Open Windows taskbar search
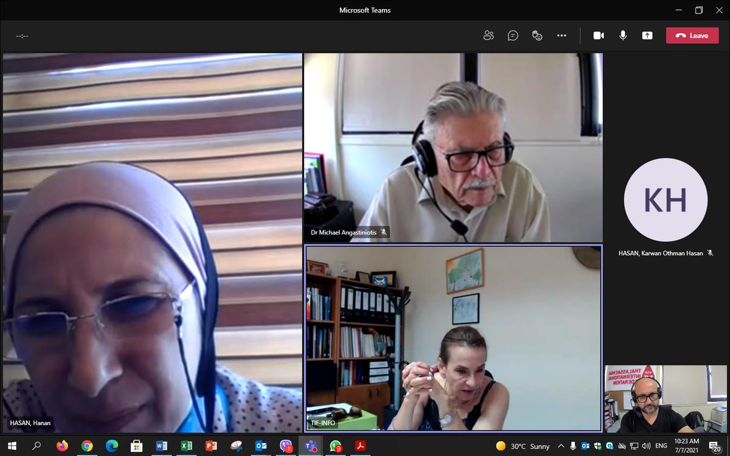730x456 pixels. tap(36, 446)
